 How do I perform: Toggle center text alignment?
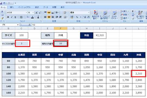tap(49, 17)
